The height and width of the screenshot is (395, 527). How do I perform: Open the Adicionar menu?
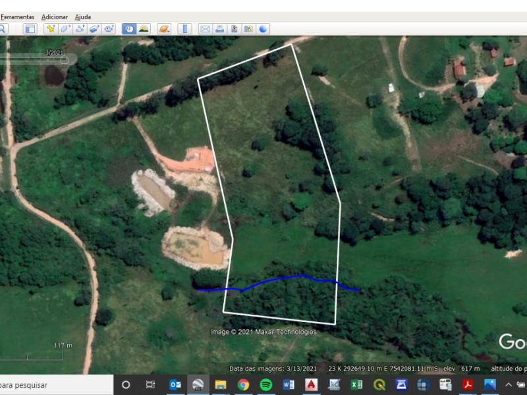tap(55, 17)
